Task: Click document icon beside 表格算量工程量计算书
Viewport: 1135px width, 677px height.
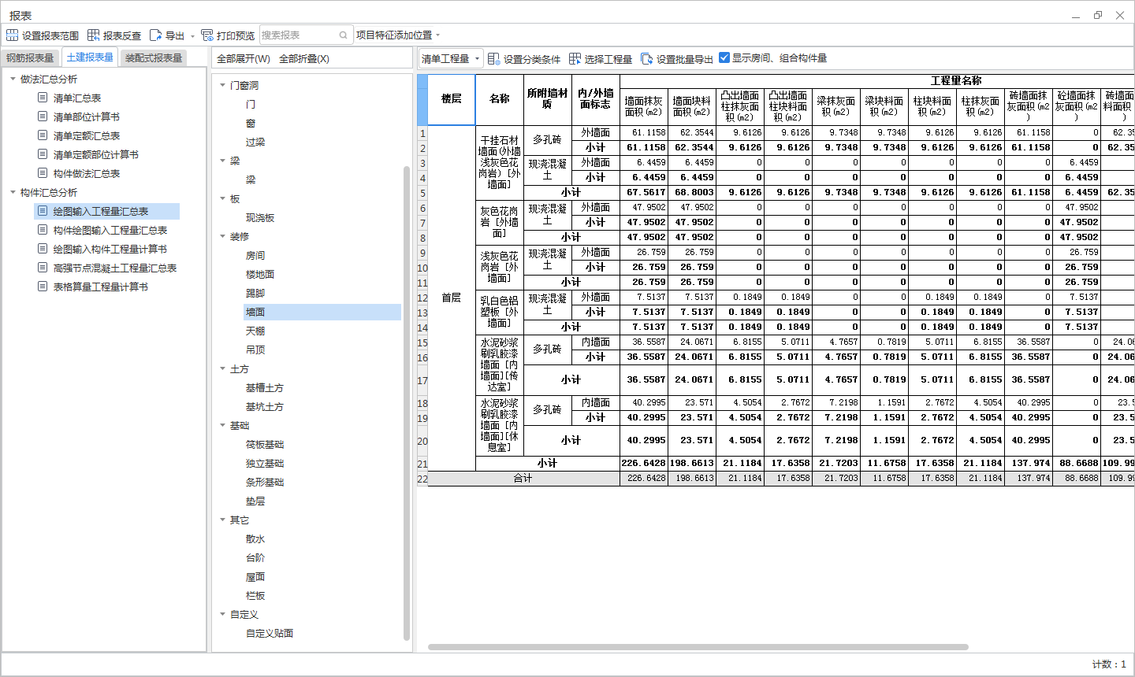Action: click(x=43, y=287)
